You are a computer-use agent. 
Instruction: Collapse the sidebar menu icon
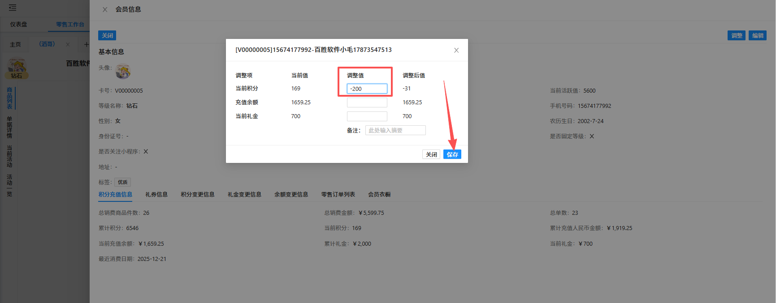point(13,8)
